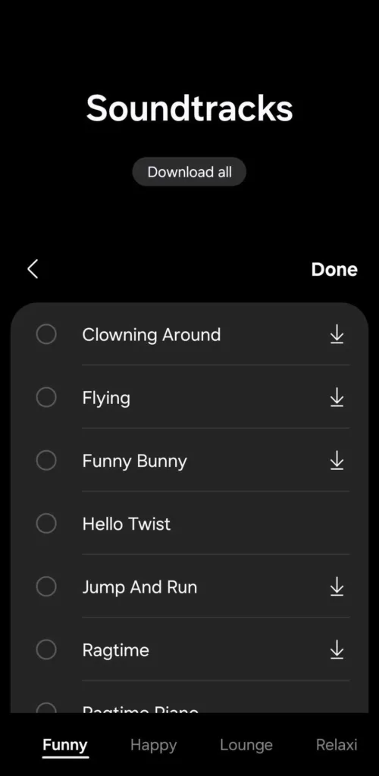This screenshot has width=379, height=776.
Task: Open the Lounge category tab
Action: coord(246,745)
